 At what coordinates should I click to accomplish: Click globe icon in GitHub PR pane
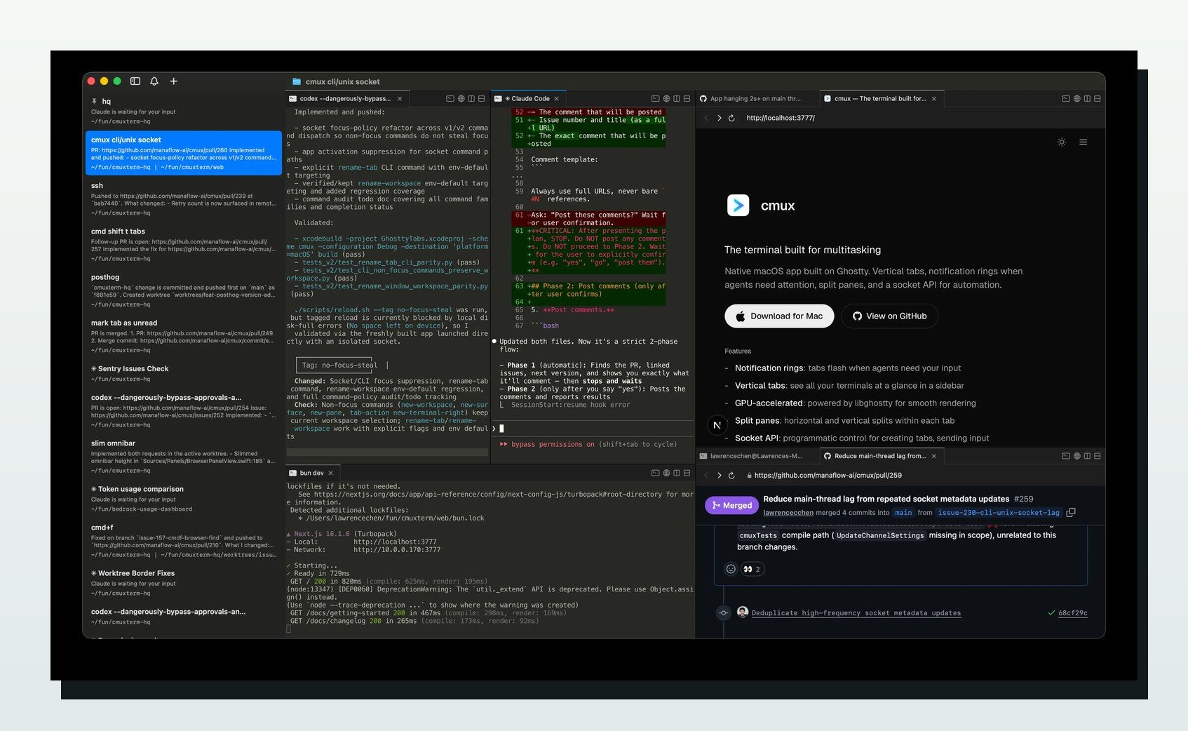pyautogui.click(x=1076, y=456)
